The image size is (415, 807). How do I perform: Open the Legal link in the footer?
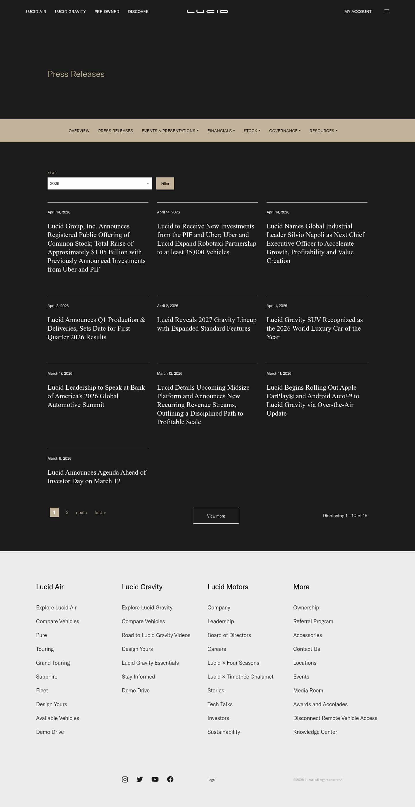pyautogui.click(x=211, y=780)
